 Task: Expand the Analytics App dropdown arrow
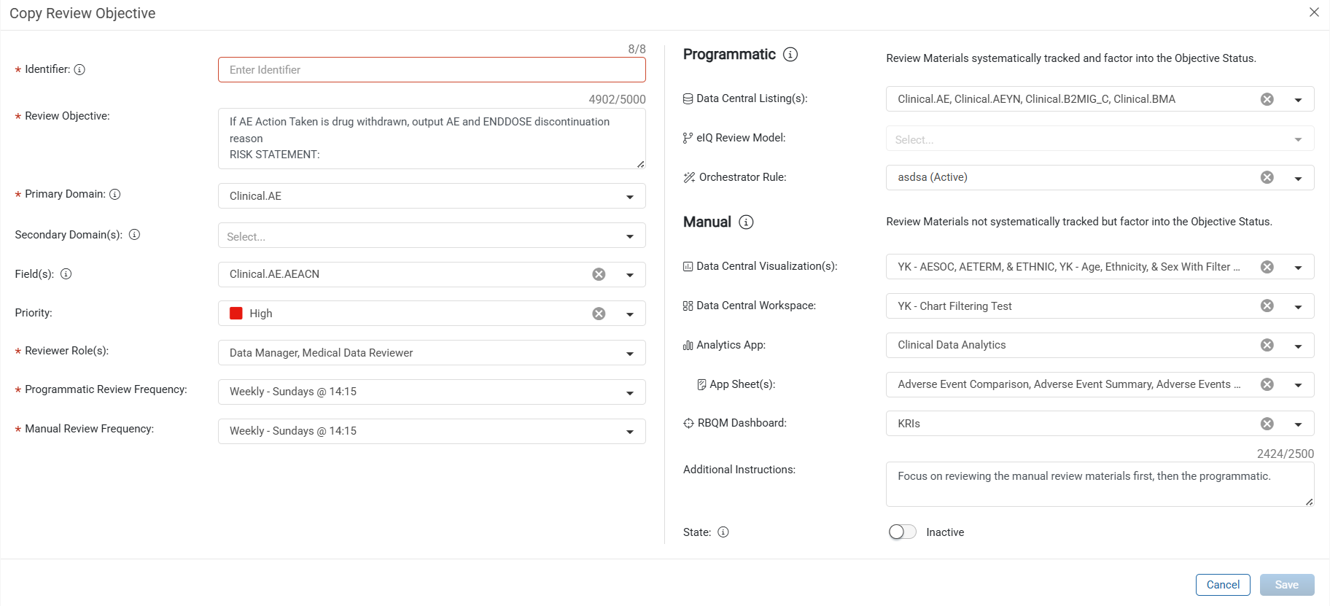click(1298, 346)
